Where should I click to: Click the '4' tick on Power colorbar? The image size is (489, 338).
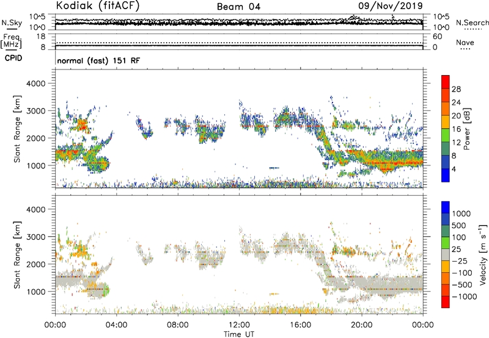pyautogui.click(x=454, y=170)
